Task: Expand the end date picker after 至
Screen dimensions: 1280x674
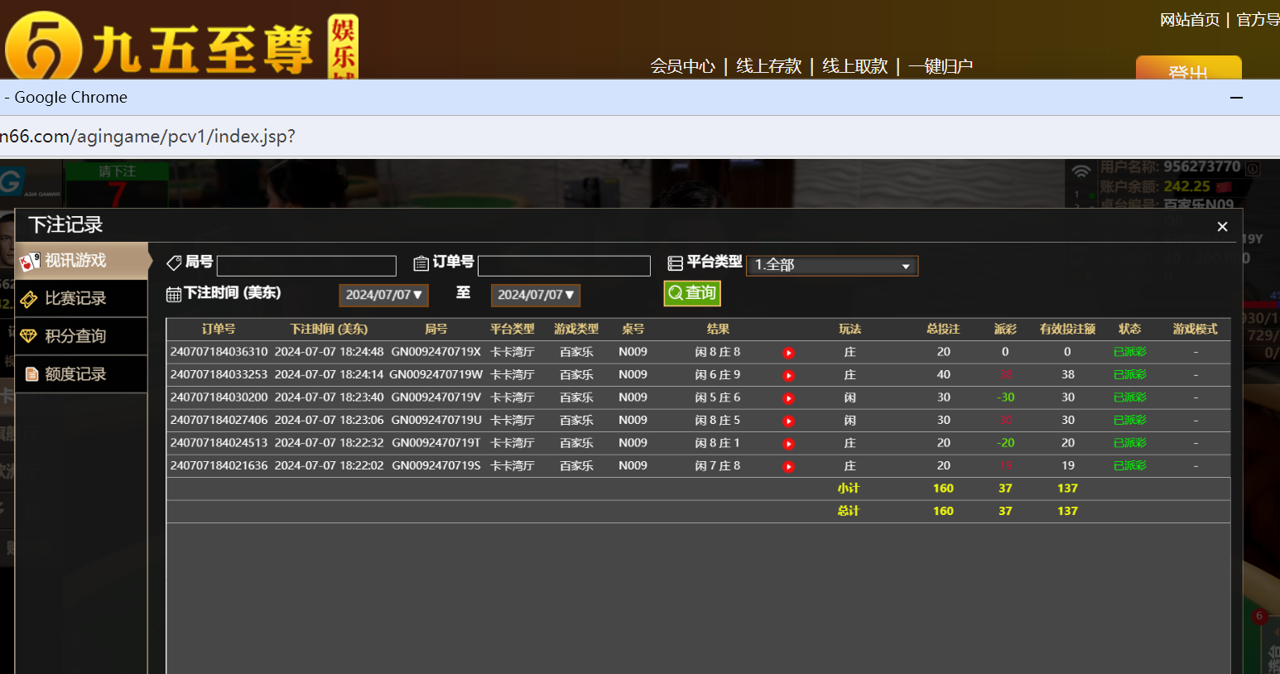Action: pyautogui.click(x=536, y=296)
